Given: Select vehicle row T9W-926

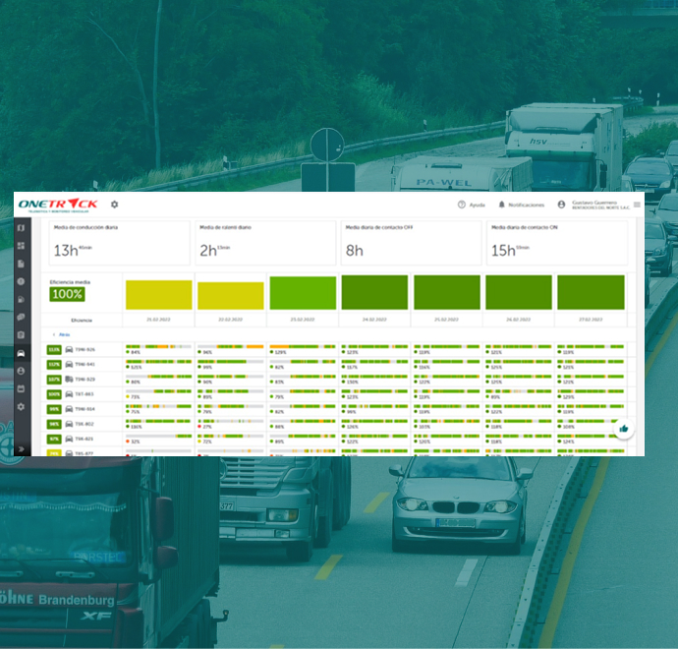Looking at the screenshot, I should coord(85,350).
